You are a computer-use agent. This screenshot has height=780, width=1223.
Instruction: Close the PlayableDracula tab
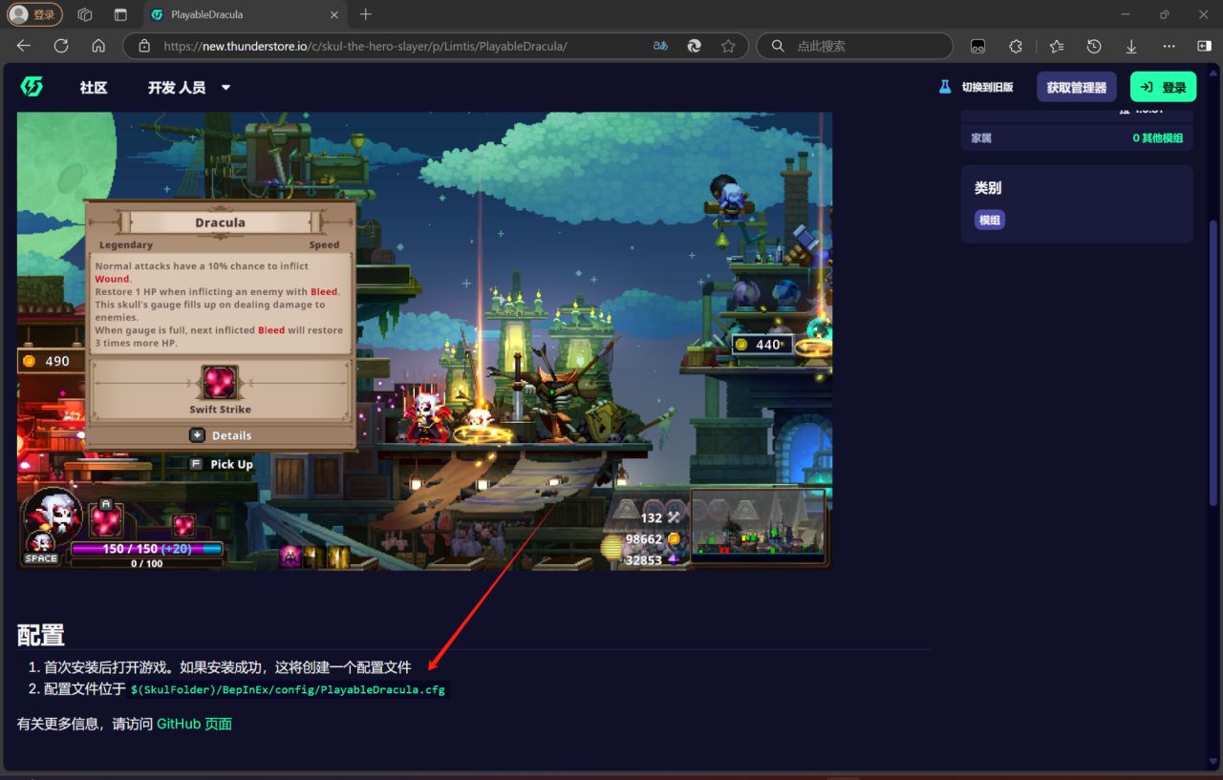click(333, 14)
